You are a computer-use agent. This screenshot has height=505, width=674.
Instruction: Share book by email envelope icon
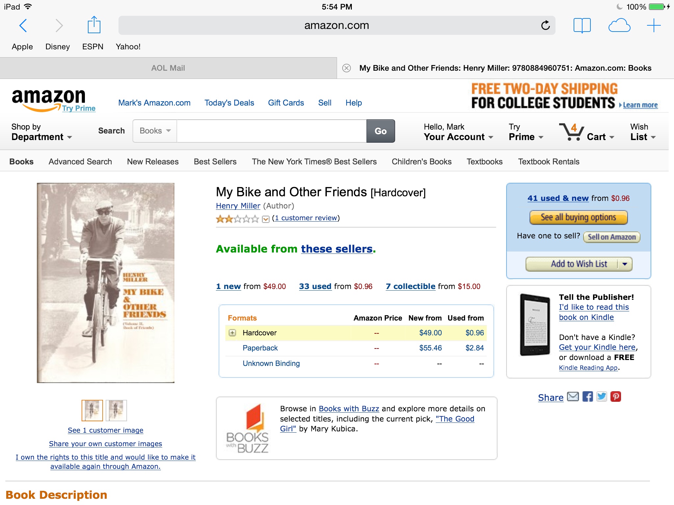click(x=573, y=397)
